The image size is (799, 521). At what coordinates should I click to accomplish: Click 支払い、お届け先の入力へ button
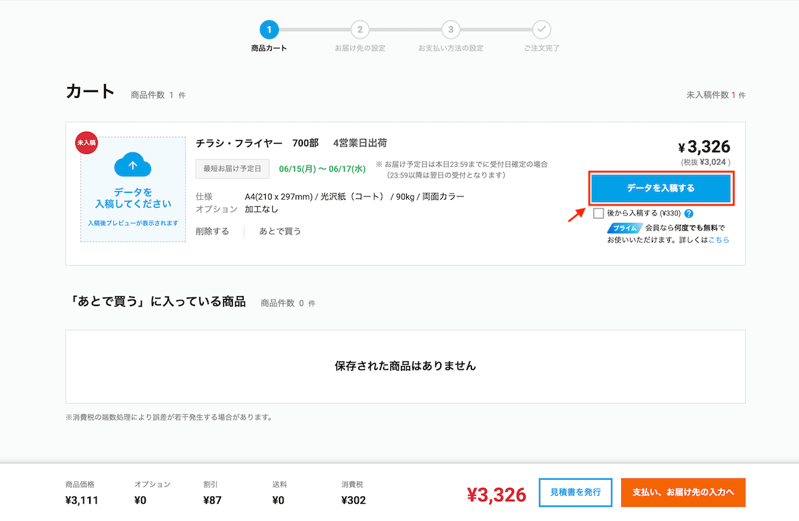pos(683,492)
